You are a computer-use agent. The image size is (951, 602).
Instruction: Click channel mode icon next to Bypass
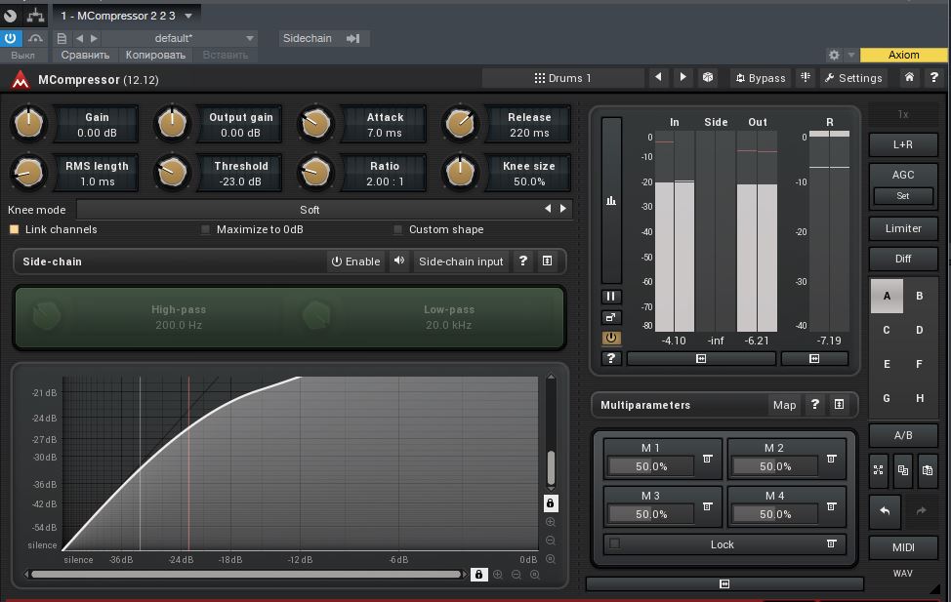click(806, 78)
